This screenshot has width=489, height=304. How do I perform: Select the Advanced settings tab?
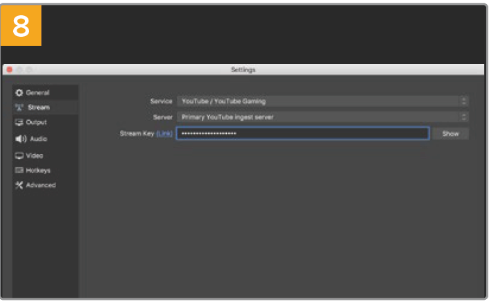click(45, 185)
